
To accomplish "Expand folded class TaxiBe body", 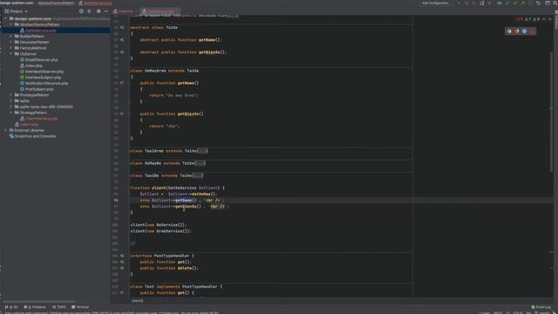I will pyautogui.click(x=198, y=175).
